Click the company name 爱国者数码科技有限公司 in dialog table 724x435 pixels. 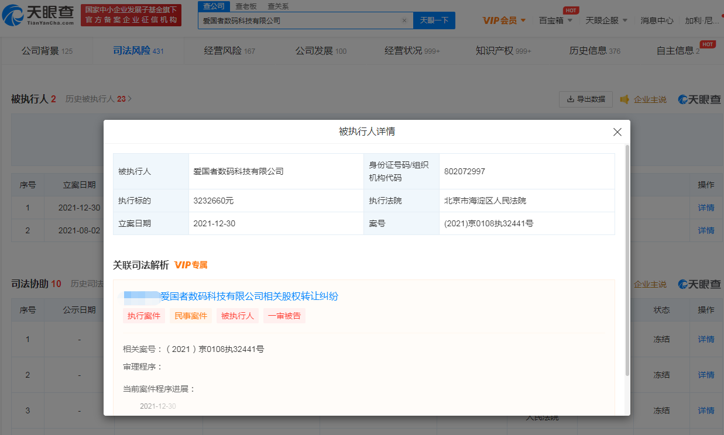coord(238,171)
